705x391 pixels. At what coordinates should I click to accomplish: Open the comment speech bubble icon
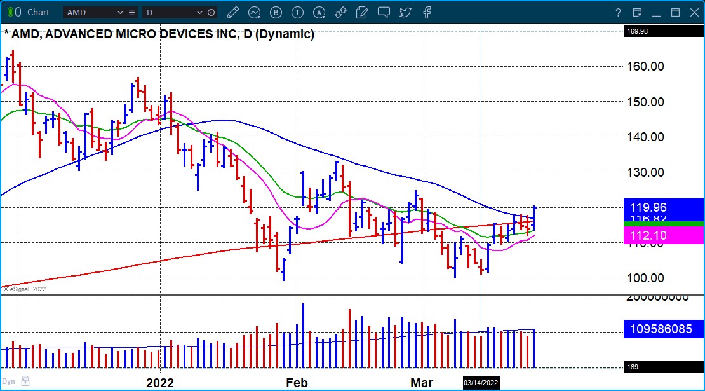pyautogui.click(x=384, y=13)
